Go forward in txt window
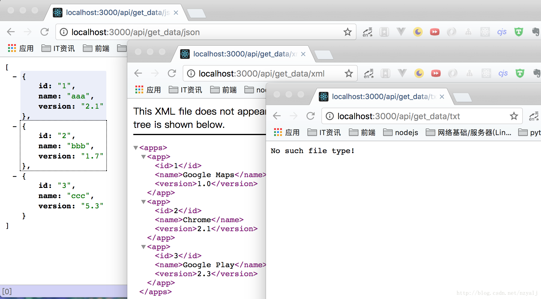 click(294, 116)
